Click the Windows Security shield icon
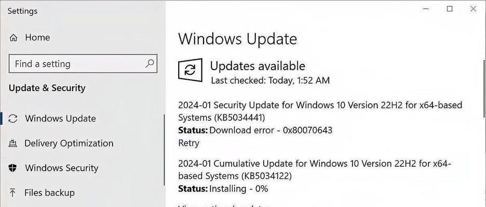486x207 pixels. point(12,168)
